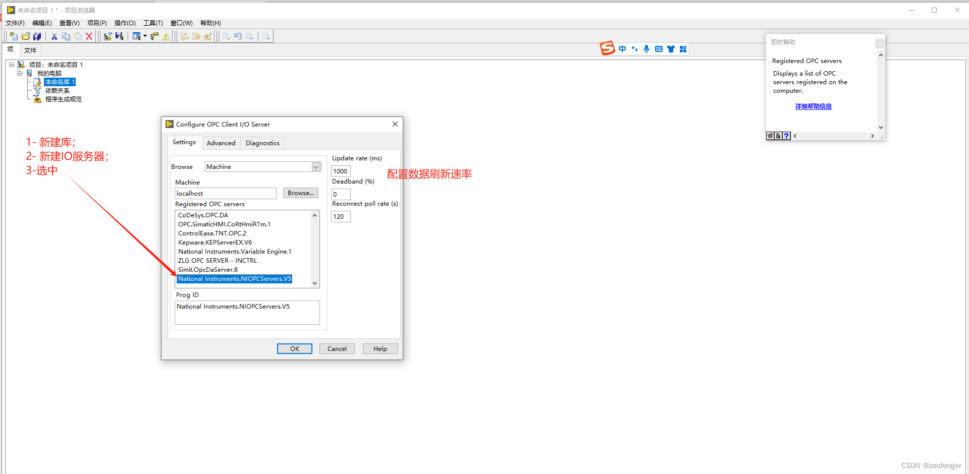Select the Cut toolbar icon
This screenshot has width=969, height=474.
tap(54, 36)
